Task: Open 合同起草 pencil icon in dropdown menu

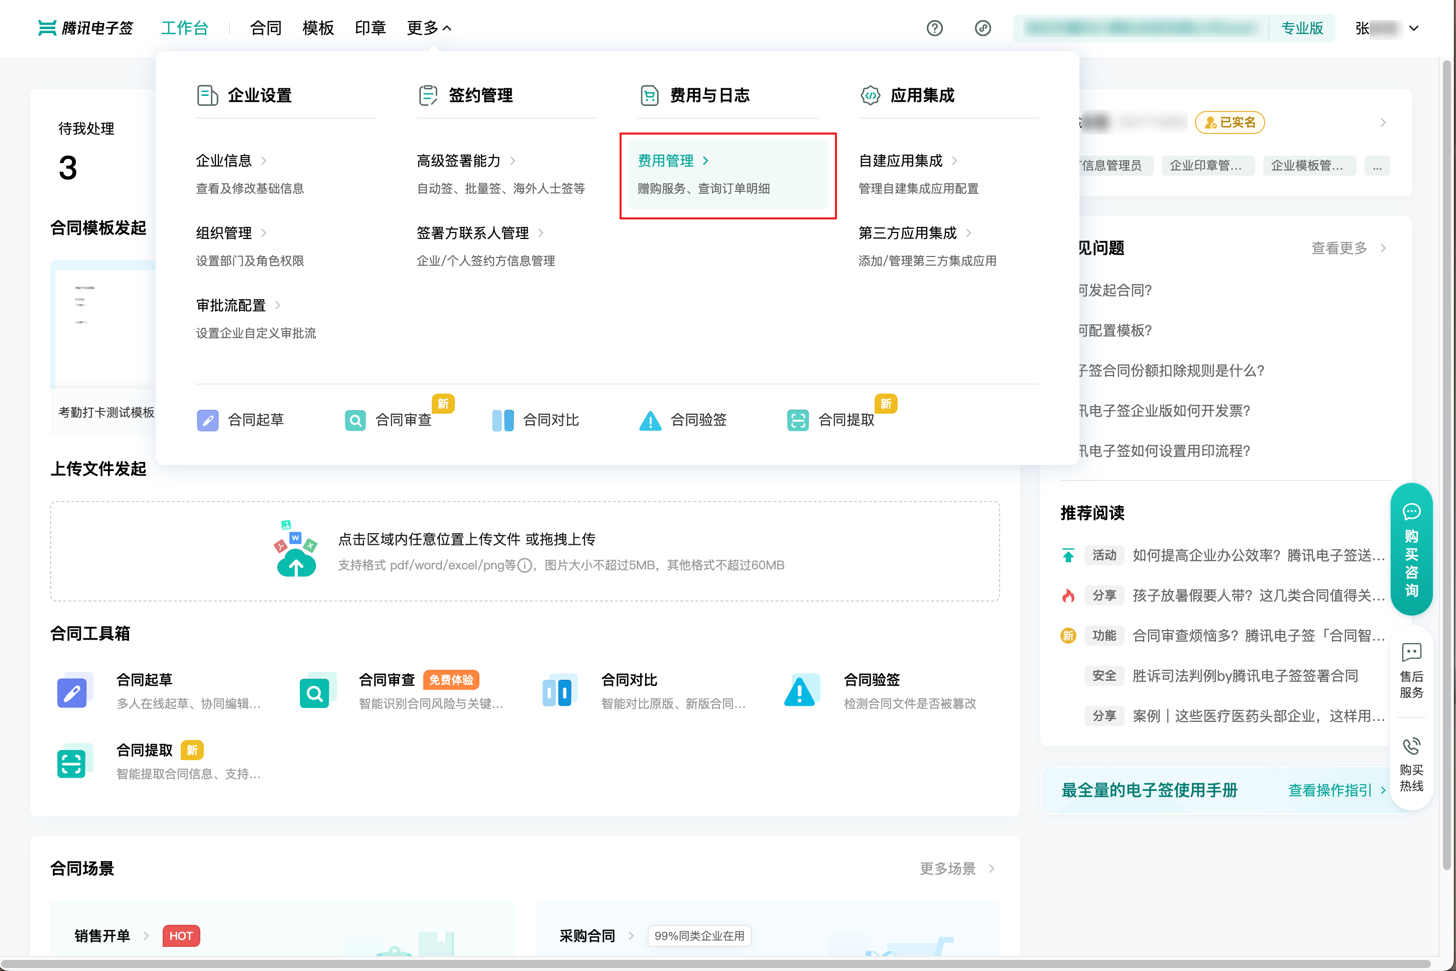Action: click(x=207, y=420)
